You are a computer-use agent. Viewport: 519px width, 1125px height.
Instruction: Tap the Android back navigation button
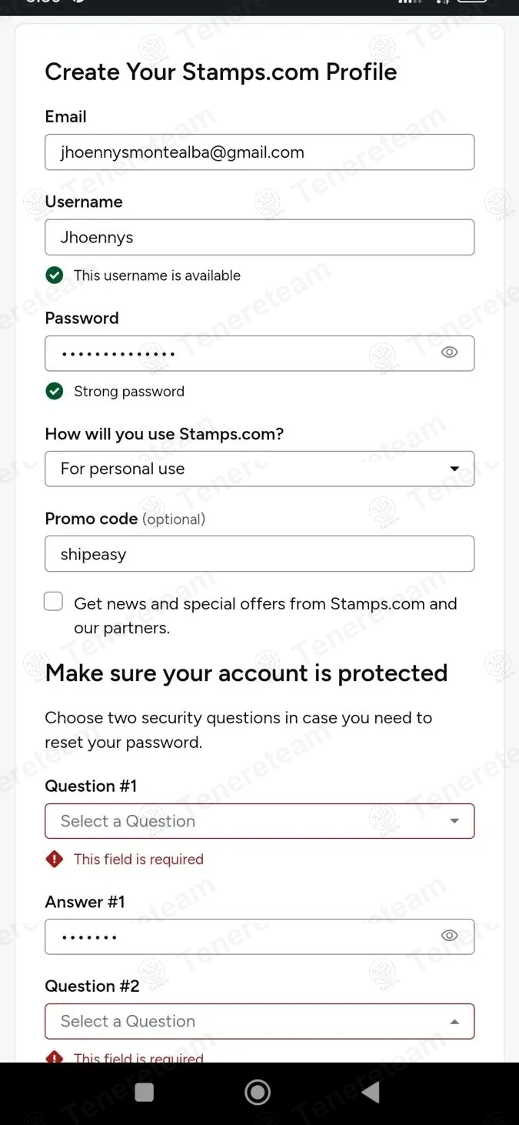pyautogui.click(x=371, y=1092)
